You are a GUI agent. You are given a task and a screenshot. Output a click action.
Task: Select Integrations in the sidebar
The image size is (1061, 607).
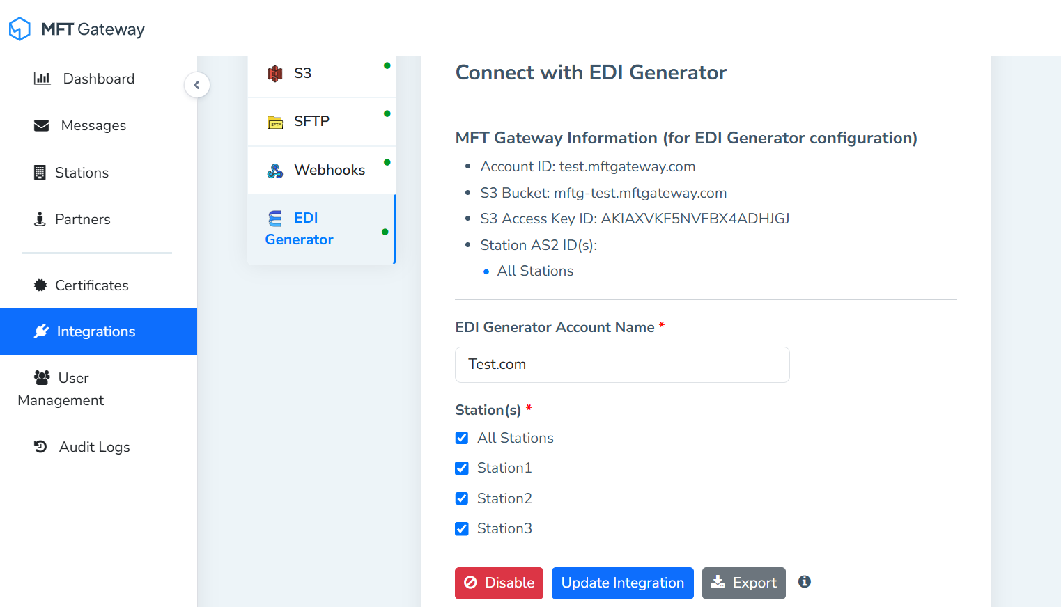click(98, 331)
